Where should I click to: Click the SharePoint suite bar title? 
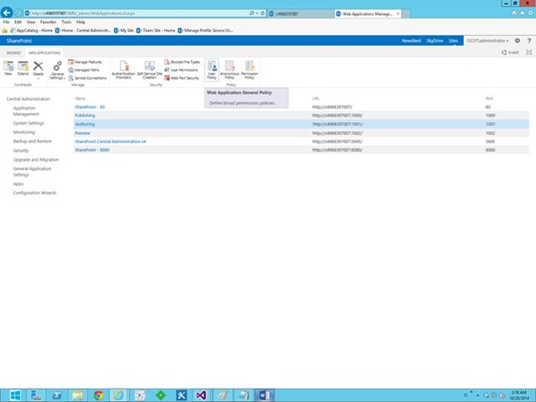tap(19, 41)
